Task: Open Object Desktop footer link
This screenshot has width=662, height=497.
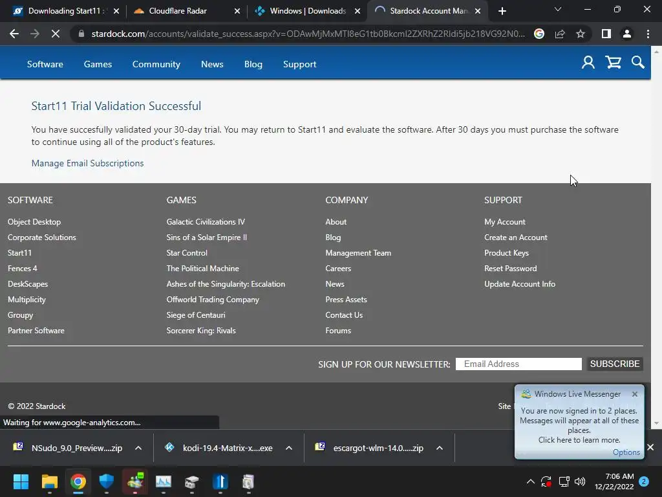Action: pyautogui.click(x=34, y=222)
